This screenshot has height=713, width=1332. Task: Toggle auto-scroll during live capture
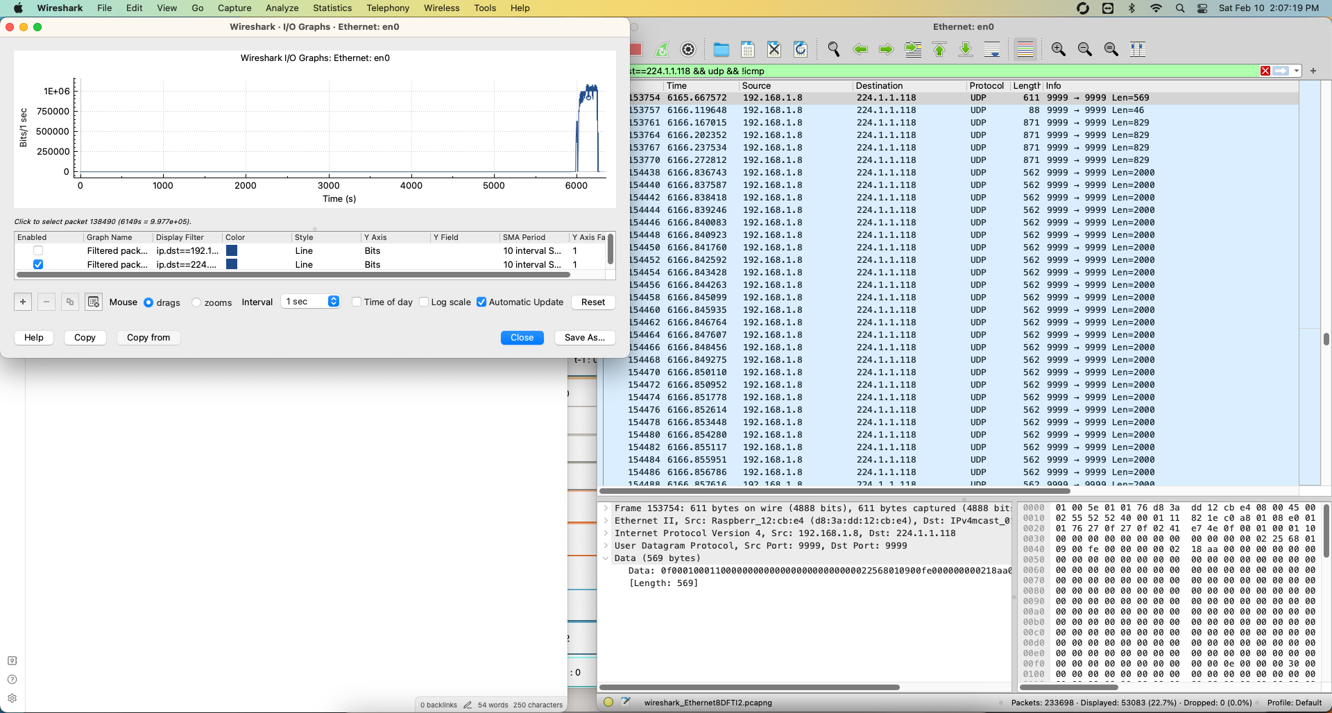(x=992, y=49)
